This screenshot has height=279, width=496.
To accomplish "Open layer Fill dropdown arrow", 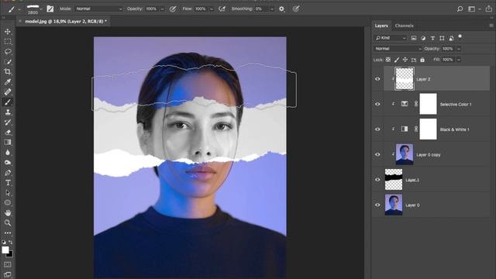I will 459,60.
